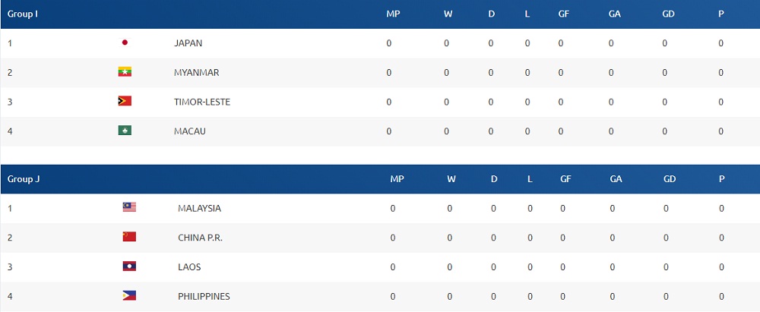Screen dimensions: 760x312
Task: Click the China P.R. flag icon
Action: pos(129,238)
